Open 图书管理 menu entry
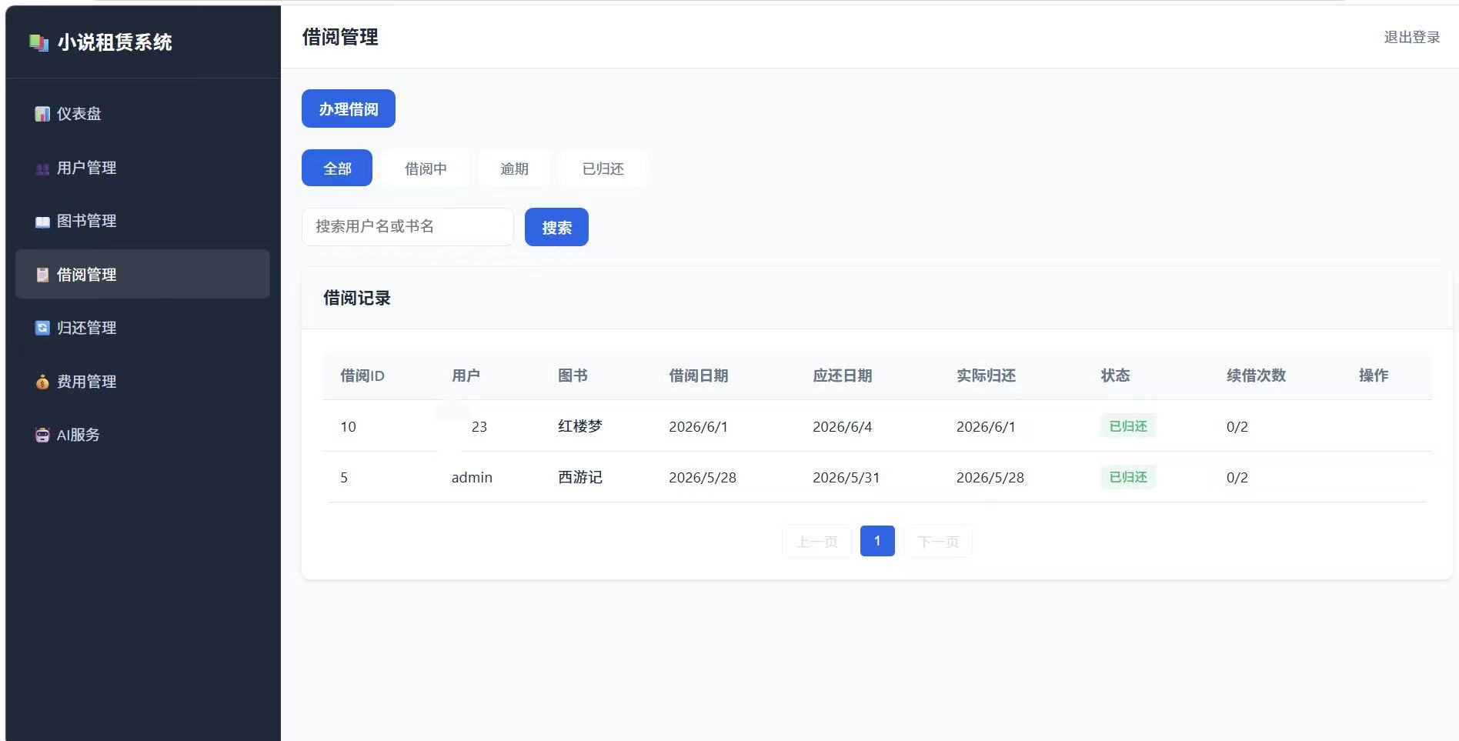The width and height of the screenshot is (1459, 741). pos(142,221)
